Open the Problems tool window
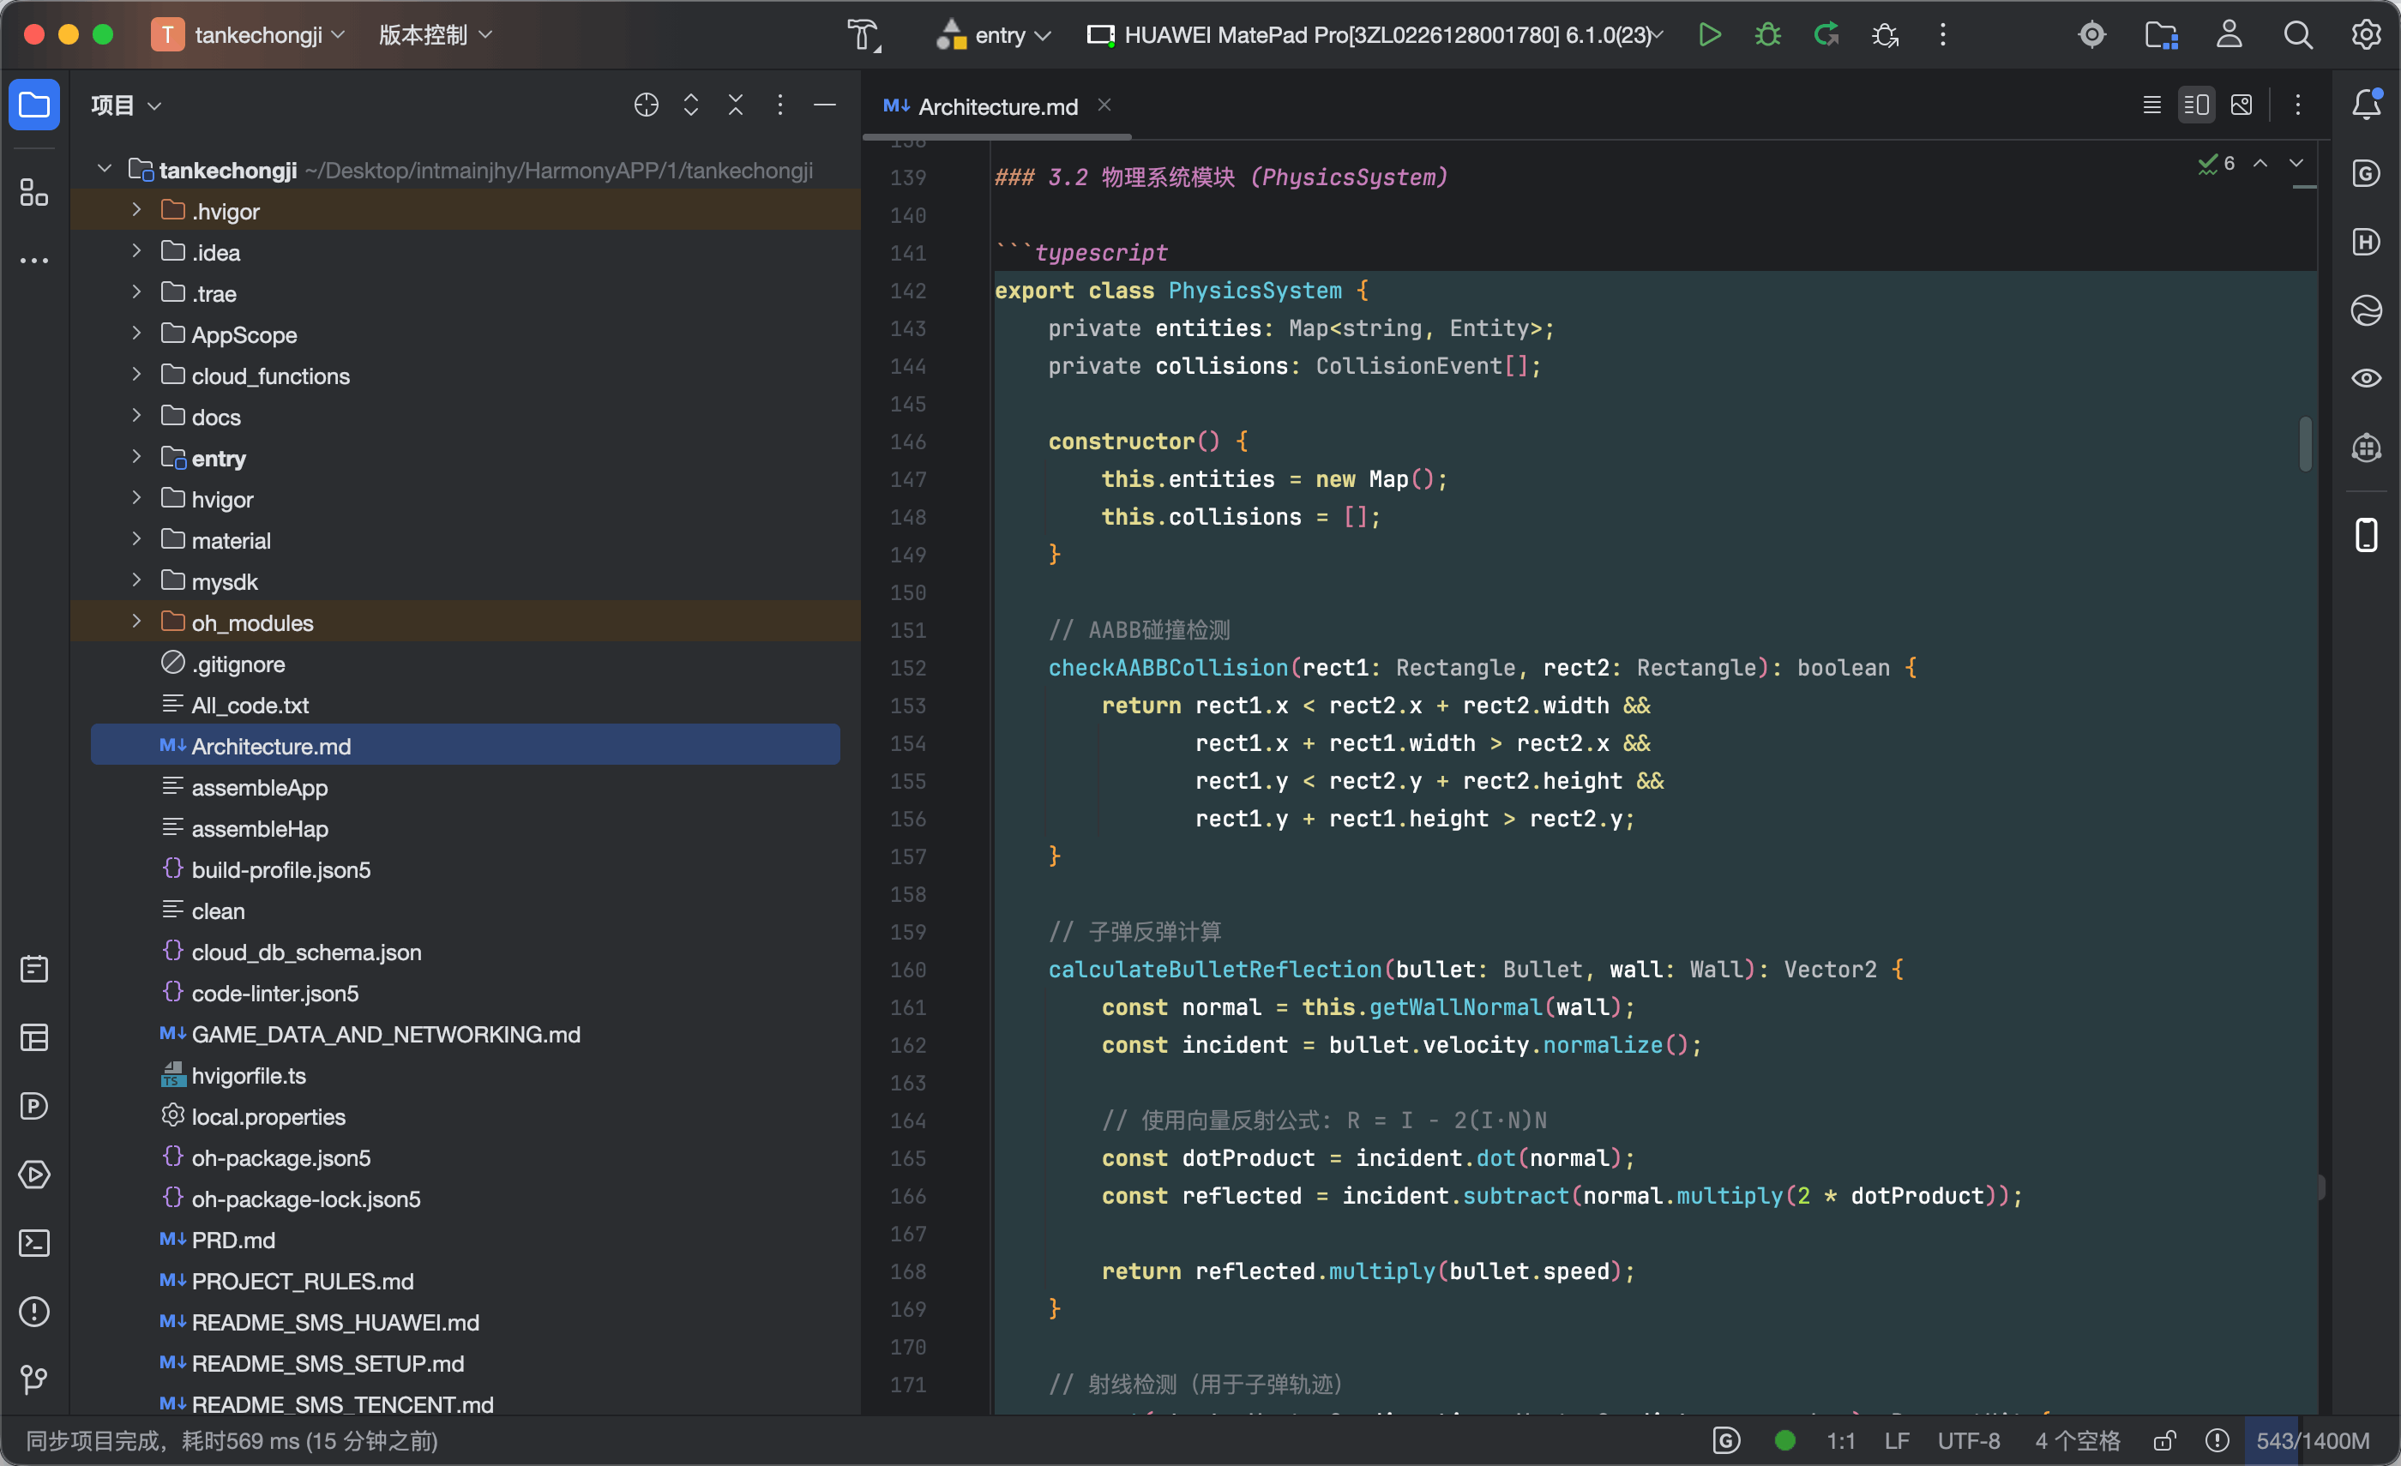The image size is (2401, 1466). [34, 1311]
